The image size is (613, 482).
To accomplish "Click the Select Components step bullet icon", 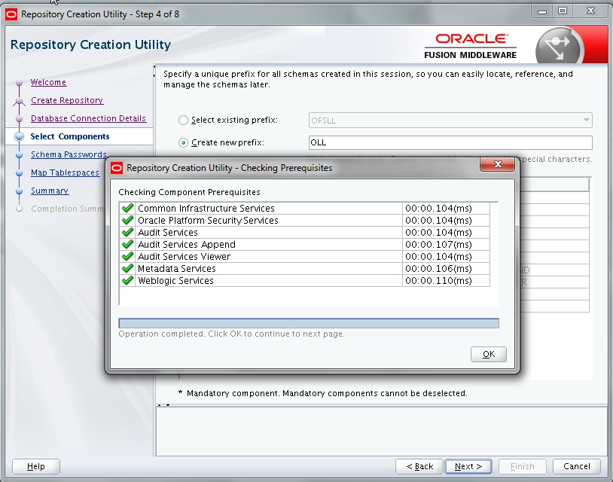I will (19, 136).
